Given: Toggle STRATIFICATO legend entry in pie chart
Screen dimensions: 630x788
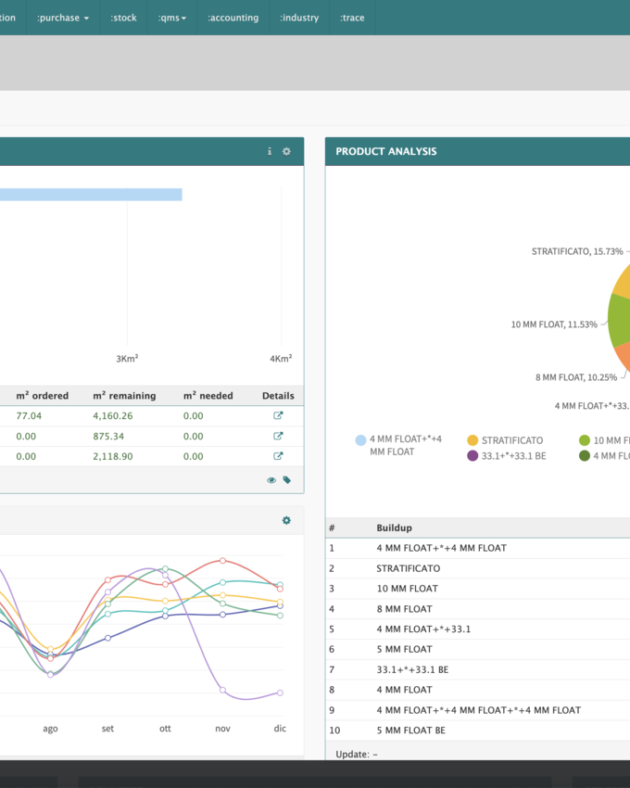Looking at the screenshot, I should click(511, 440).
